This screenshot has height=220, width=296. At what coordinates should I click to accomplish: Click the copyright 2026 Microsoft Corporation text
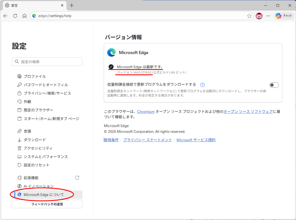pos(145,132)
